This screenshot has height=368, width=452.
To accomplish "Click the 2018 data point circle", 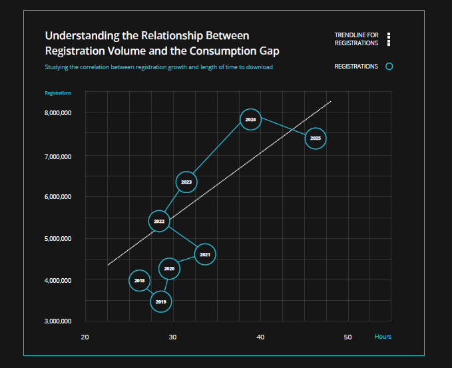I will point(139,281).
